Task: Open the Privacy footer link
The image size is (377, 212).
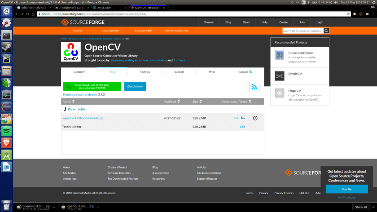Action: 264,193
